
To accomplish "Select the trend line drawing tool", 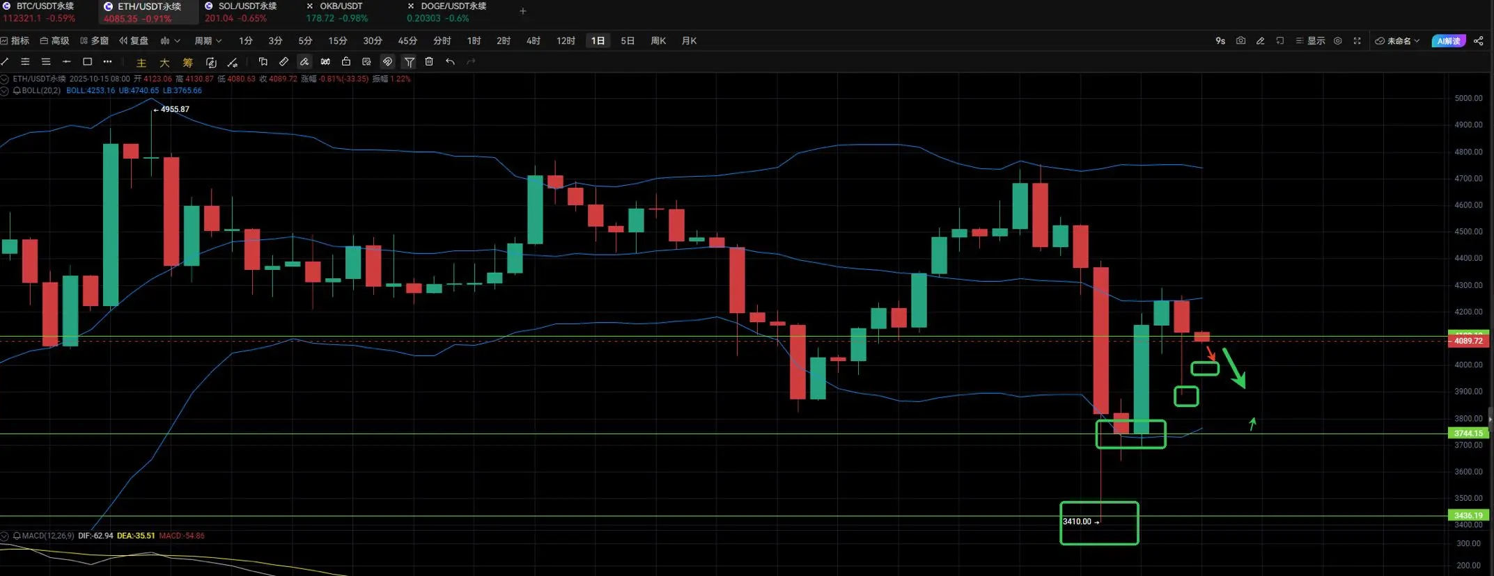I will coord(5,62).
